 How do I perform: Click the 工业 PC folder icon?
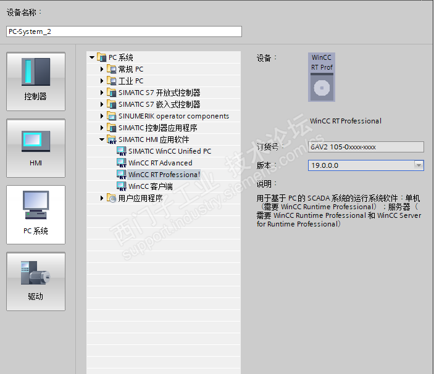coord(112,80)
